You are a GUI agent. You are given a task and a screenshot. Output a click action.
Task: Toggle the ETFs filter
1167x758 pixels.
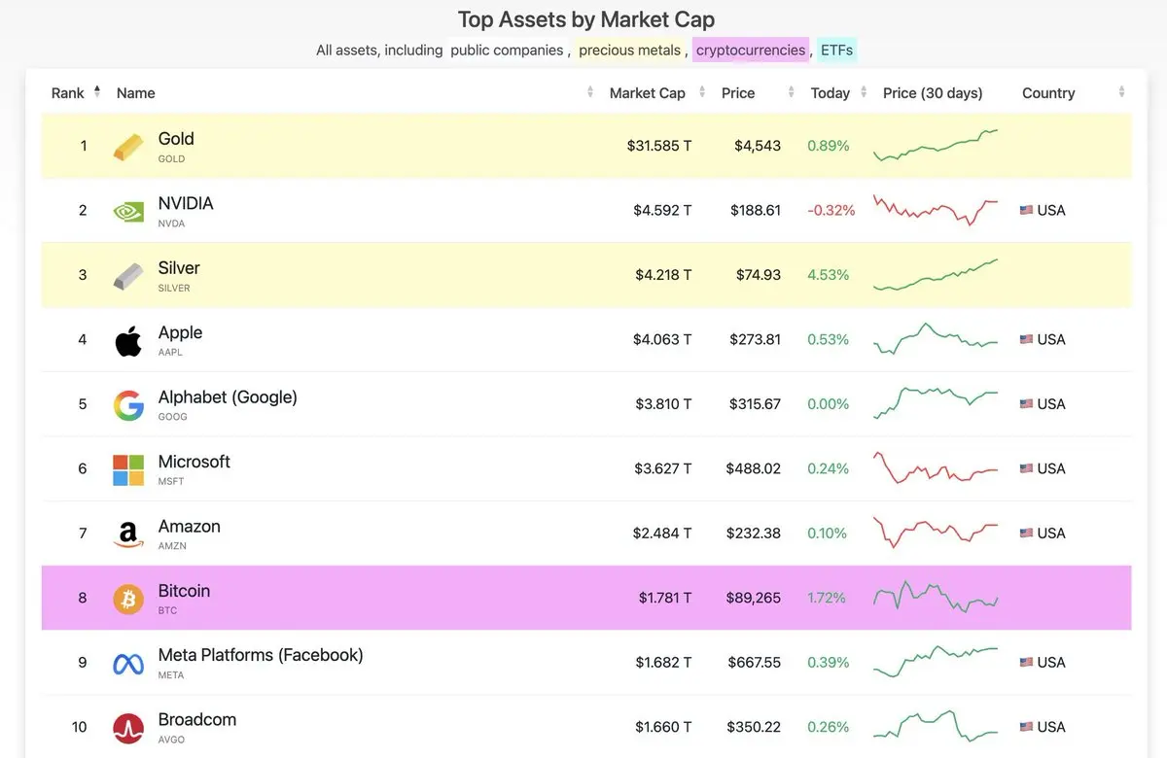point(836,50)
